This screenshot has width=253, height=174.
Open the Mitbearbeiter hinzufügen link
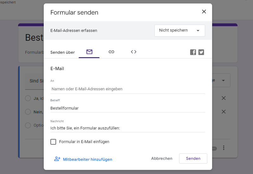pos(88,159)
